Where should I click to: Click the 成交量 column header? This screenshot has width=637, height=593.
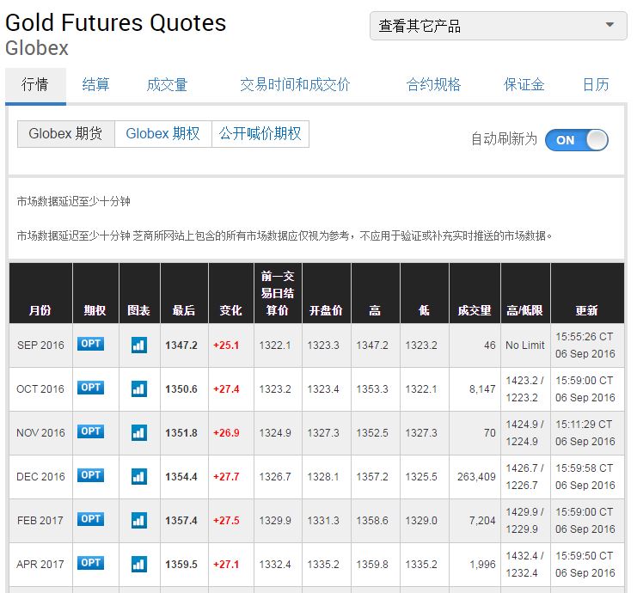474,310
